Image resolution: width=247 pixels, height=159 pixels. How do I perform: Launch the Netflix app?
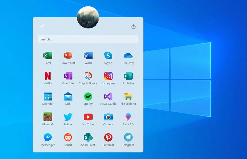[x=48, y=76]
